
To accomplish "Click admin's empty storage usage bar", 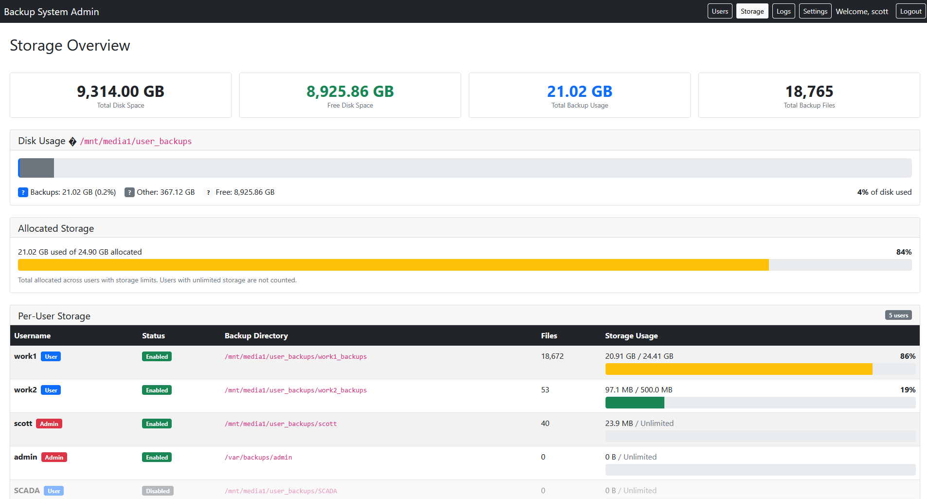I will coord(760,470).
